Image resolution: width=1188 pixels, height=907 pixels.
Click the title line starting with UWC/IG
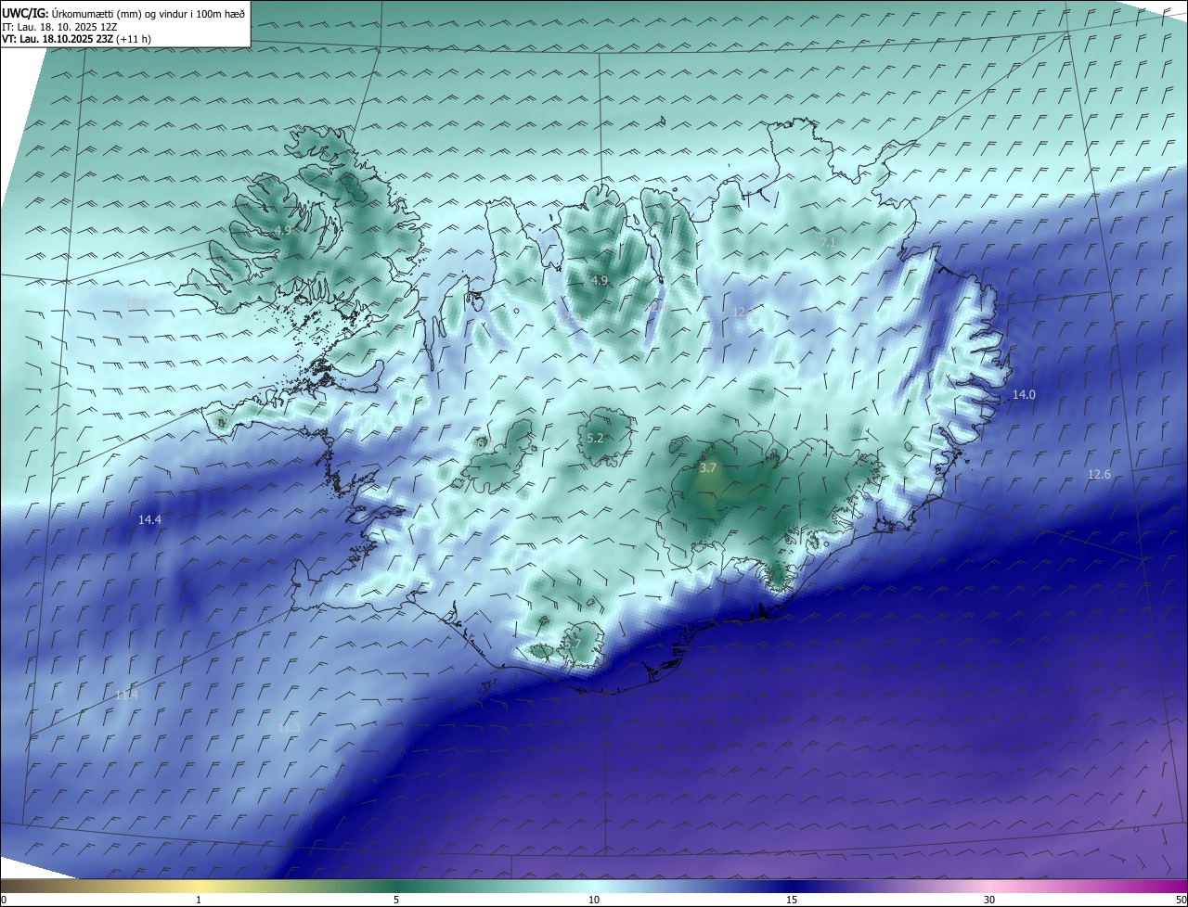pyautogui.click(x=123, y=13)
